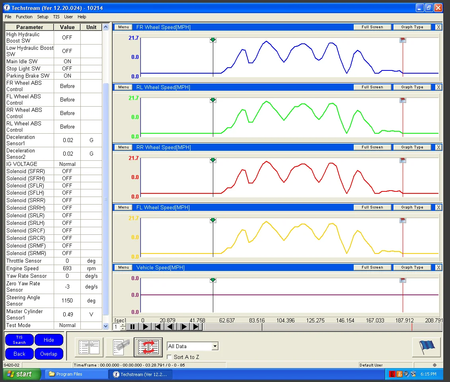
Task: Open the Function menu
Action: [24, 17]
